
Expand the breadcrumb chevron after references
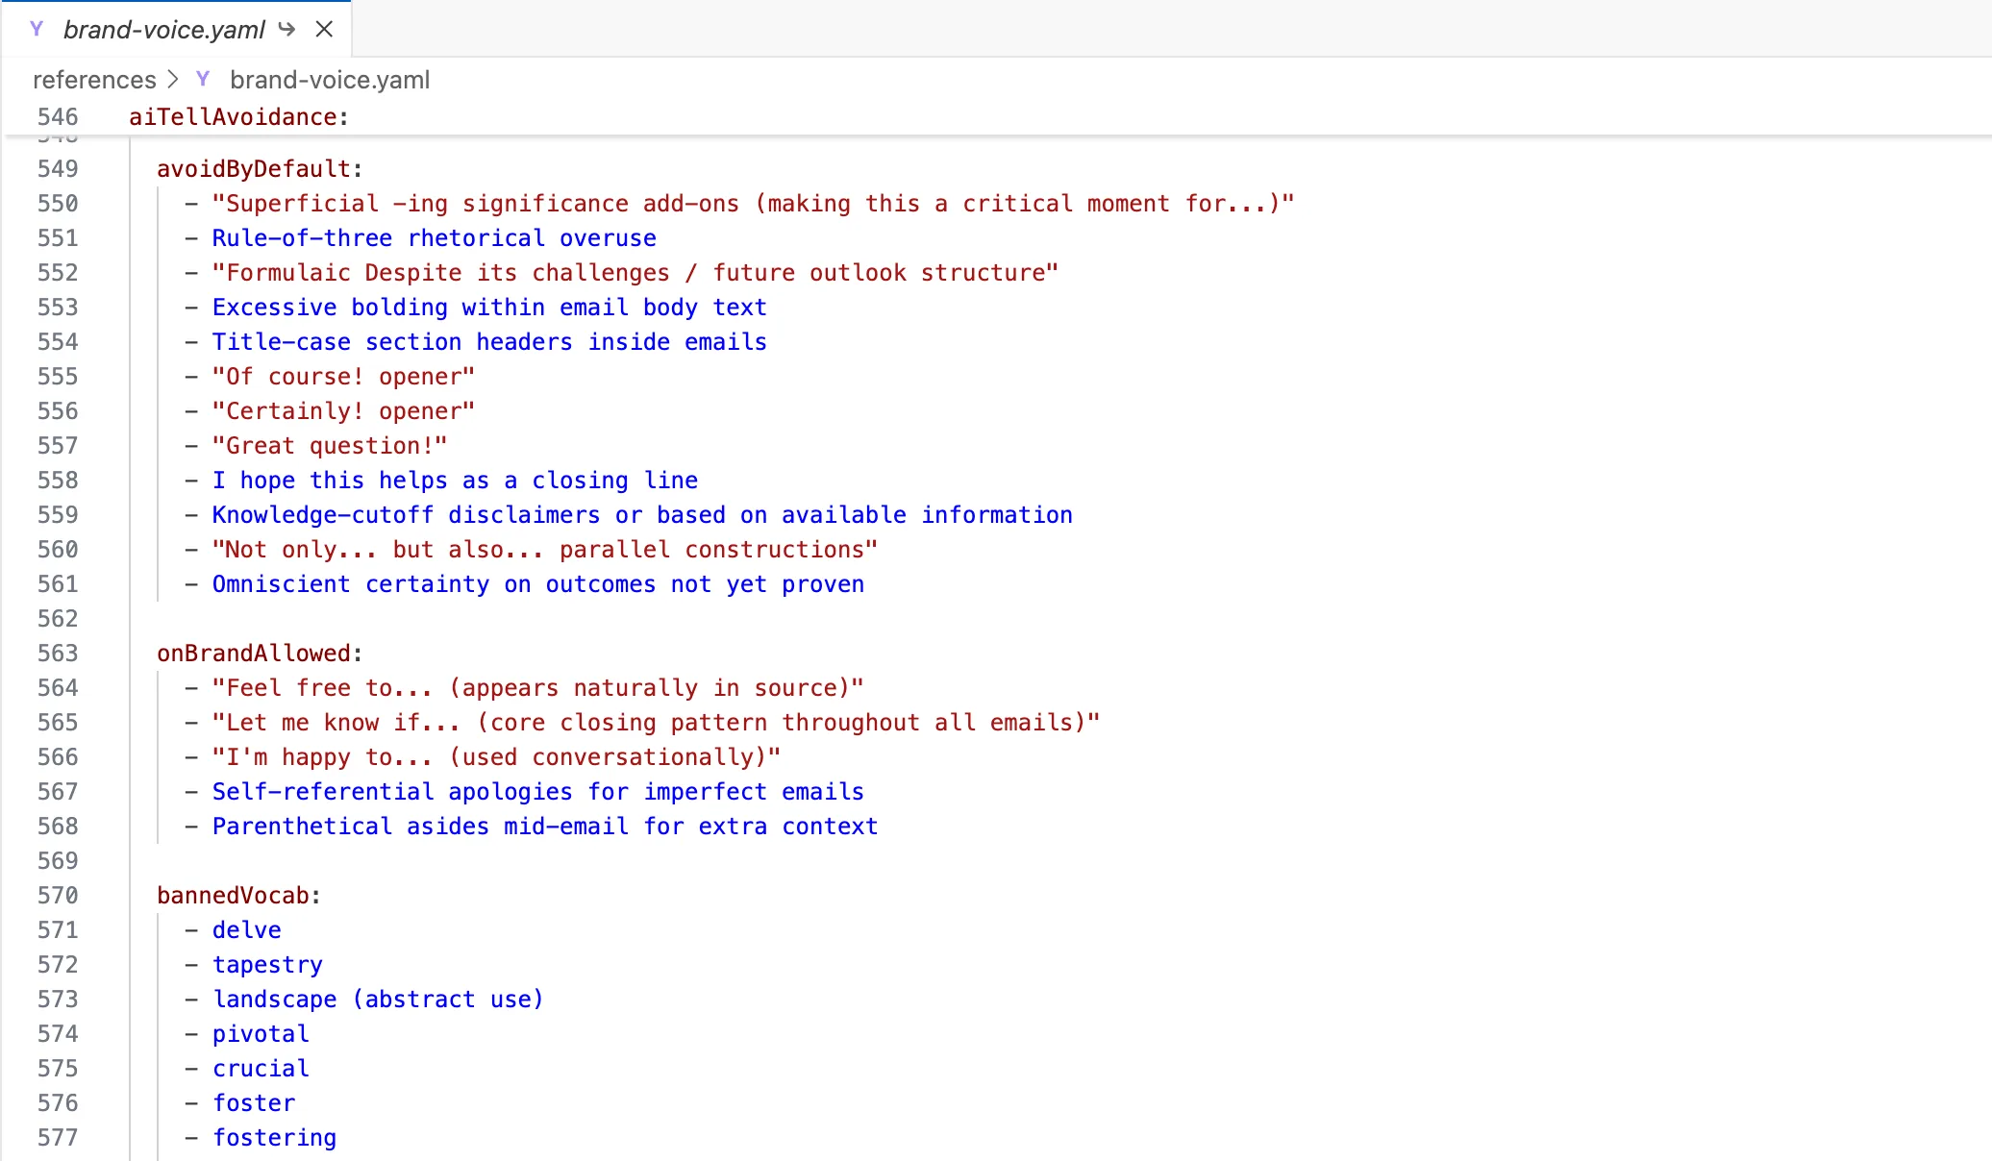coord(173,79)
